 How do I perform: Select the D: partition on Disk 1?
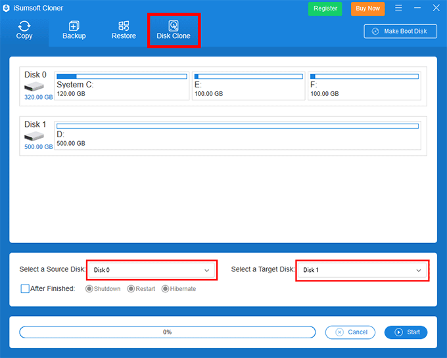point(237,135)
